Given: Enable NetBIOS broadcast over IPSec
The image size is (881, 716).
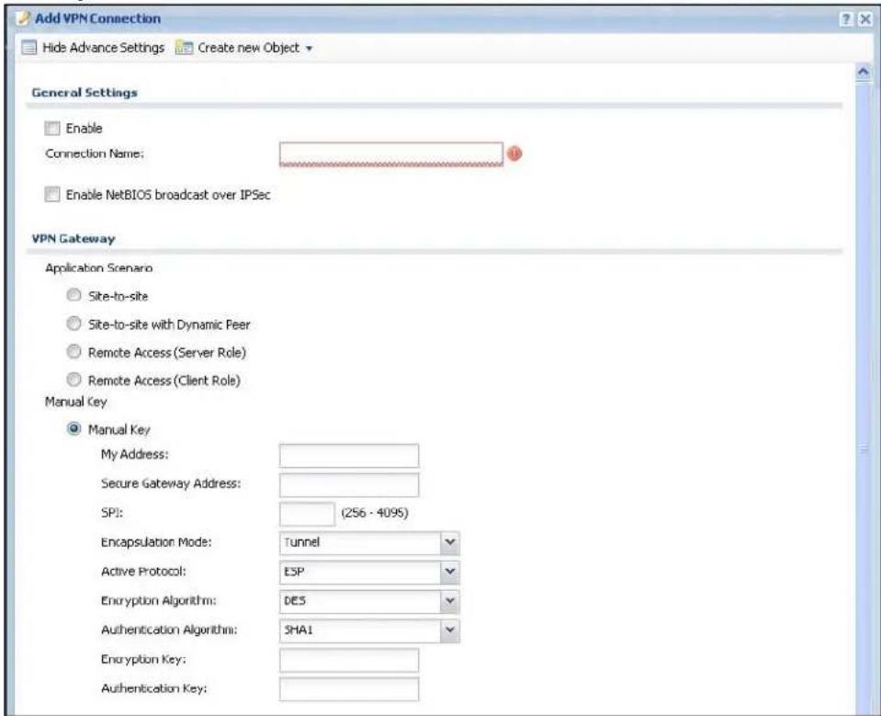Looking at the screenshot, I should click(x=52, y=195).
